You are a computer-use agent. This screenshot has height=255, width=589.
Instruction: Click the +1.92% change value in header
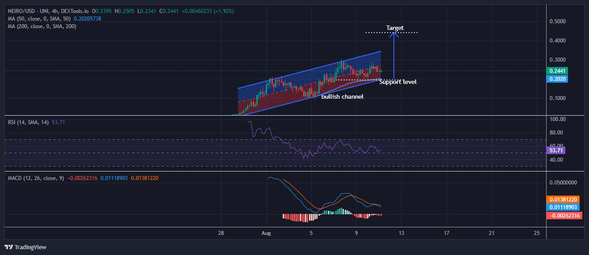[224, 11]
